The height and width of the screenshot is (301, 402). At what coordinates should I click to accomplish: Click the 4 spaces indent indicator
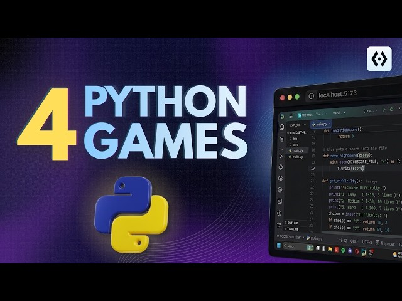tap(385, 244)
